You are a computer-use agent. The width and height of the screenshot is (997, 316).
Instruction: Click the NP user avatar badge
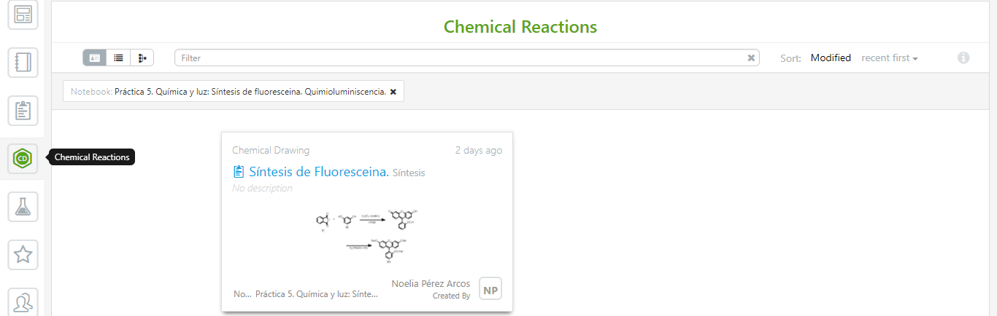click(490, 288)
